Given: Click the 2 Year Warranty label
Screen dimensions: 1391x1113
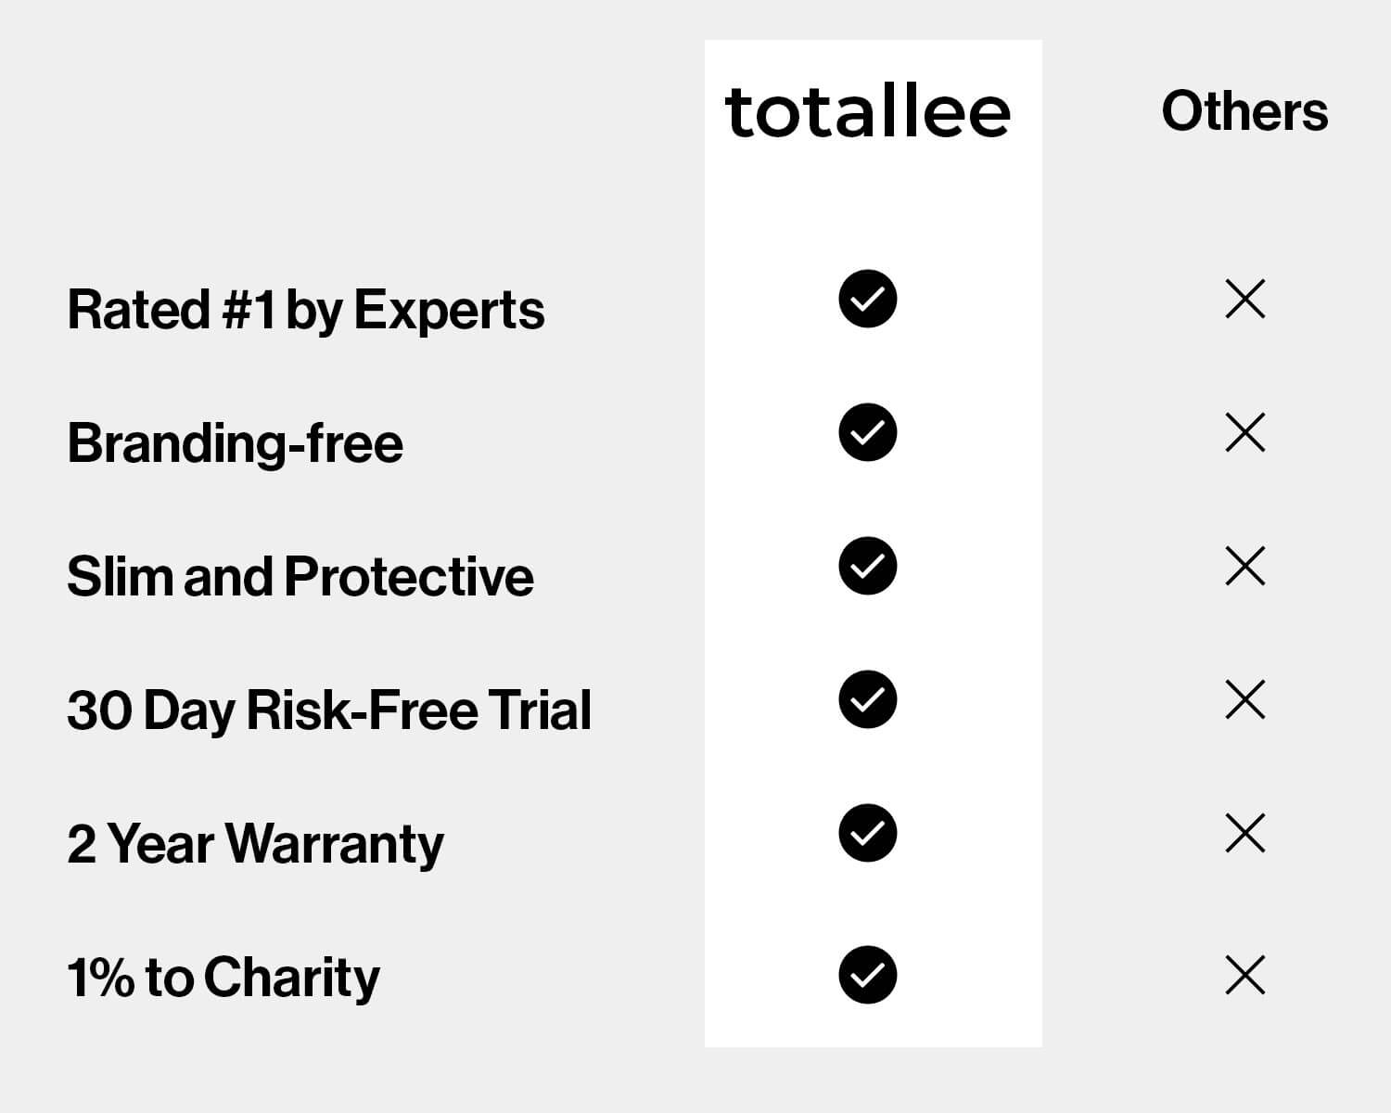Looking at the screenshot, I should [255, 844].
